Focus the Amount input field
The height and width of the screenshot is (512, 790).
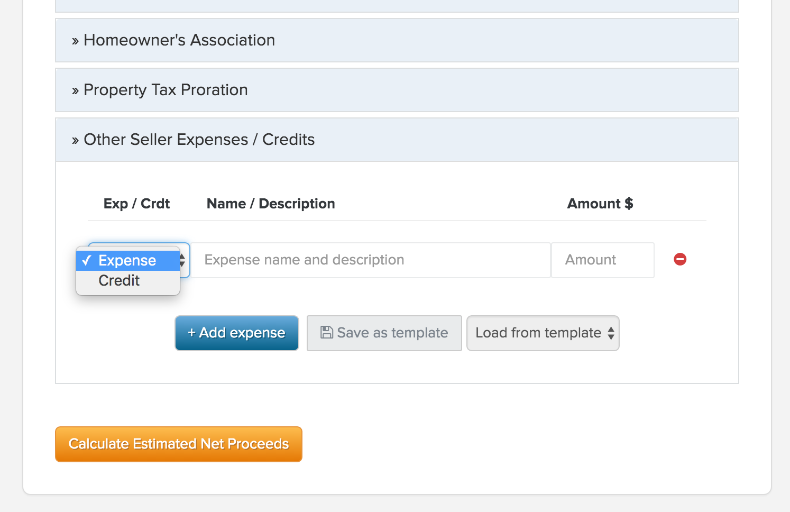pyautogui.click(x=603, y=260)
